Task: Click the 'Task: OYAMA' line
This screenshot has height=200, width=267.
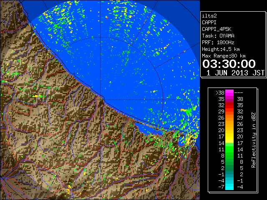Action: [x=218, y=36]
